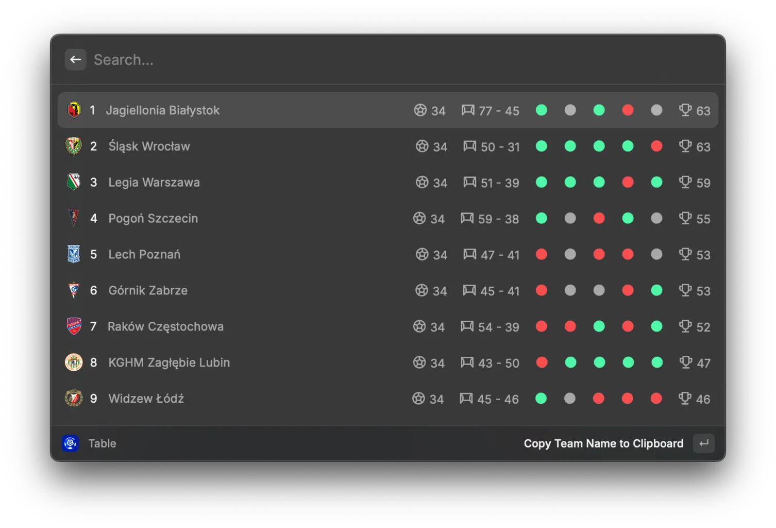Click the back arrow button
The height and width of the screenshot is (528, 776).
click(x=75, y=60)
